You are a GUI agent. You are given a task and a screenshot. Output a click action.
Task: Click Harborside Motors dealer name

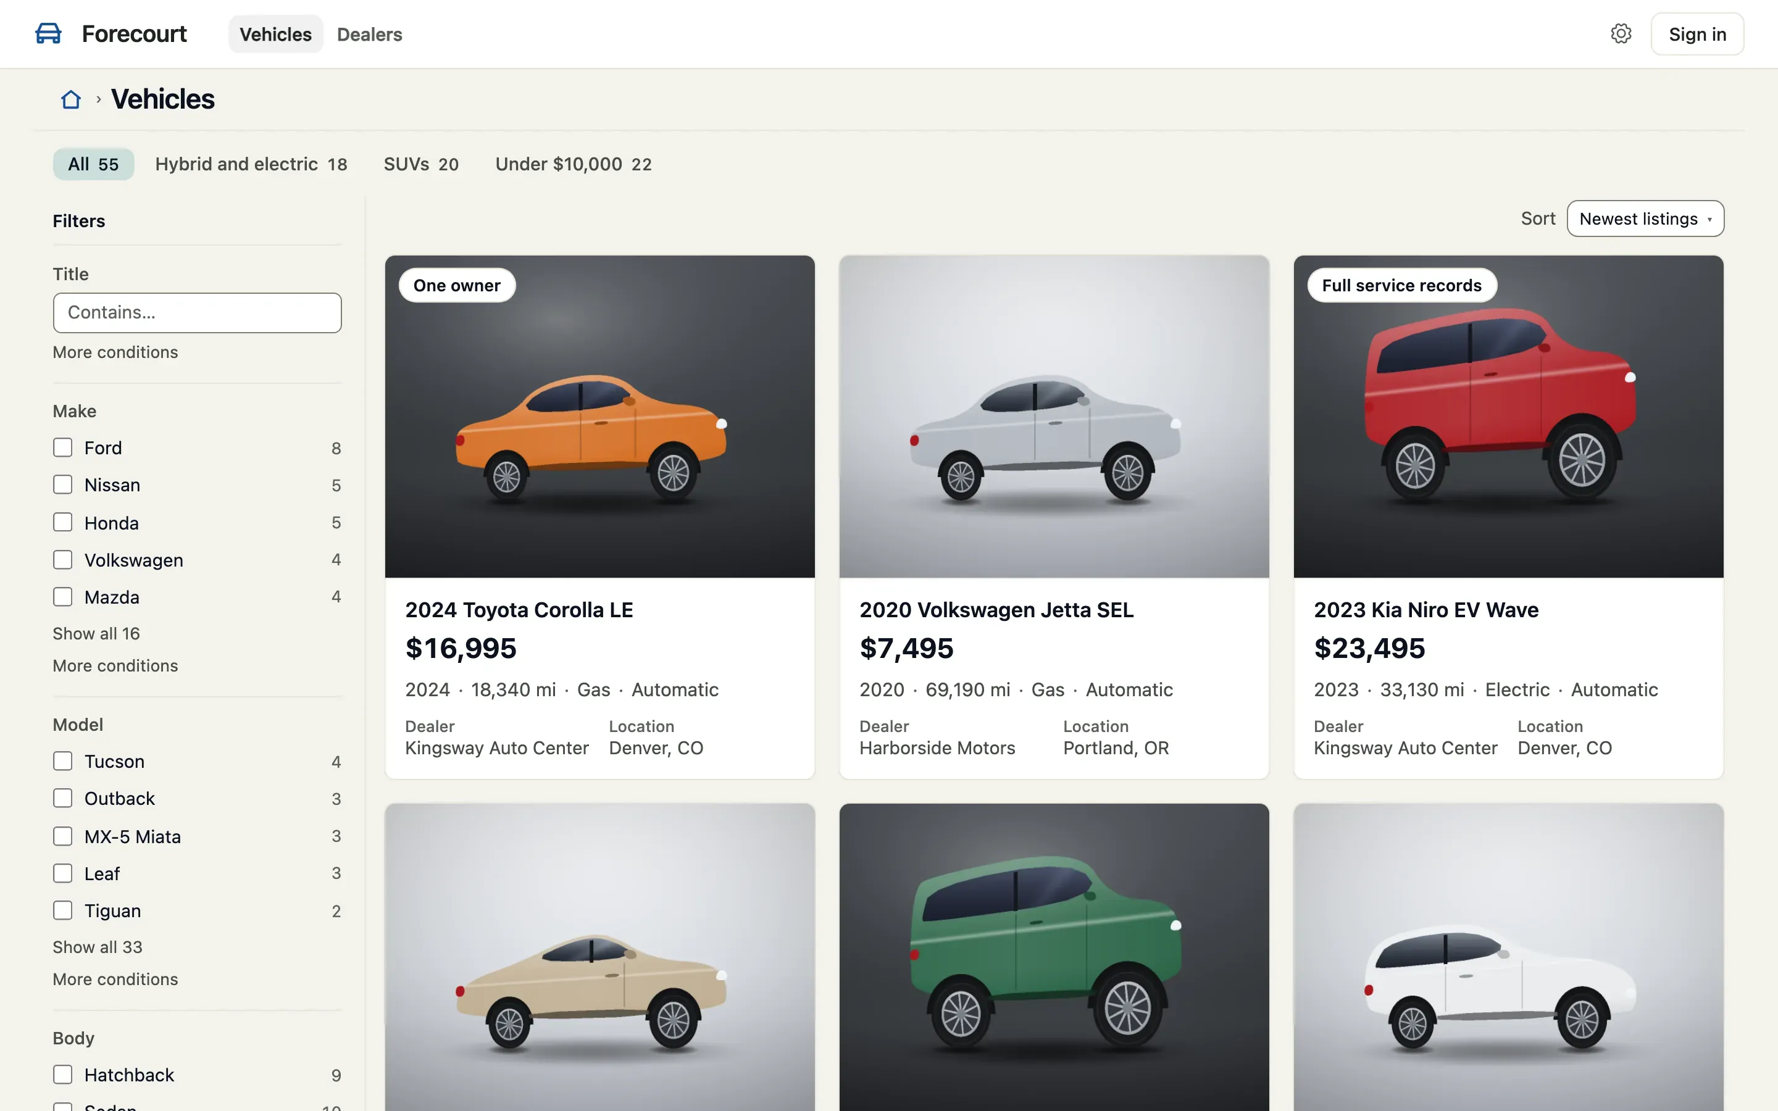click(938, 748)
